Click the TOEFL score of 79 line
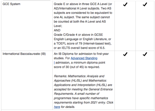This screenshot has width=155, height=111. coord(83,43)
